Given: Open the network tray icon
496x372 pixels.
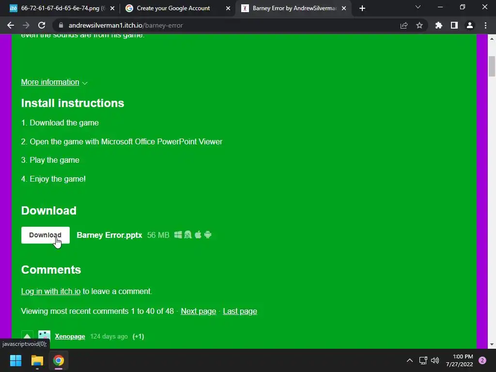Looking at the screenshot, I should 423,360.
